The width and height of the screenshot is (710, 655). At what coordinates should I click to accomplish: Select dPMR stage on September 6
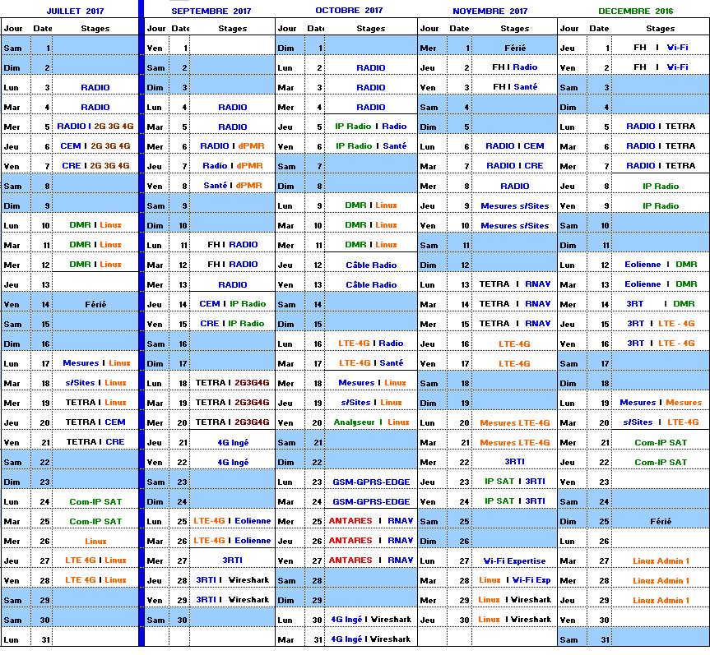[249, 146]
